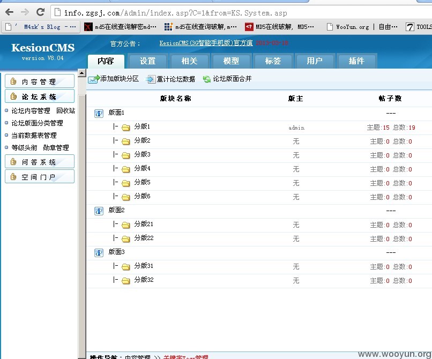Open the md5在线查询破解 bookmark
Viewport: 432px width, 359px height.
200,27
